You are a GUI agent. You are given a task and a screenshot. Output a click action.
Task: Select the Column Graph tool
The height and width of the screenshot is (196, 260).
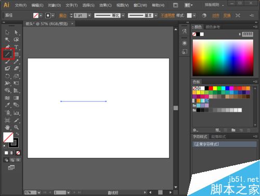16,113
